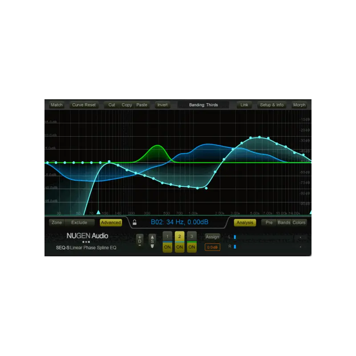The height and width of the screenshot is (356, 356).
Task: Select the cyan node at far left on 0 dB line
Action: pyautogui.click(x=47, y=162)
